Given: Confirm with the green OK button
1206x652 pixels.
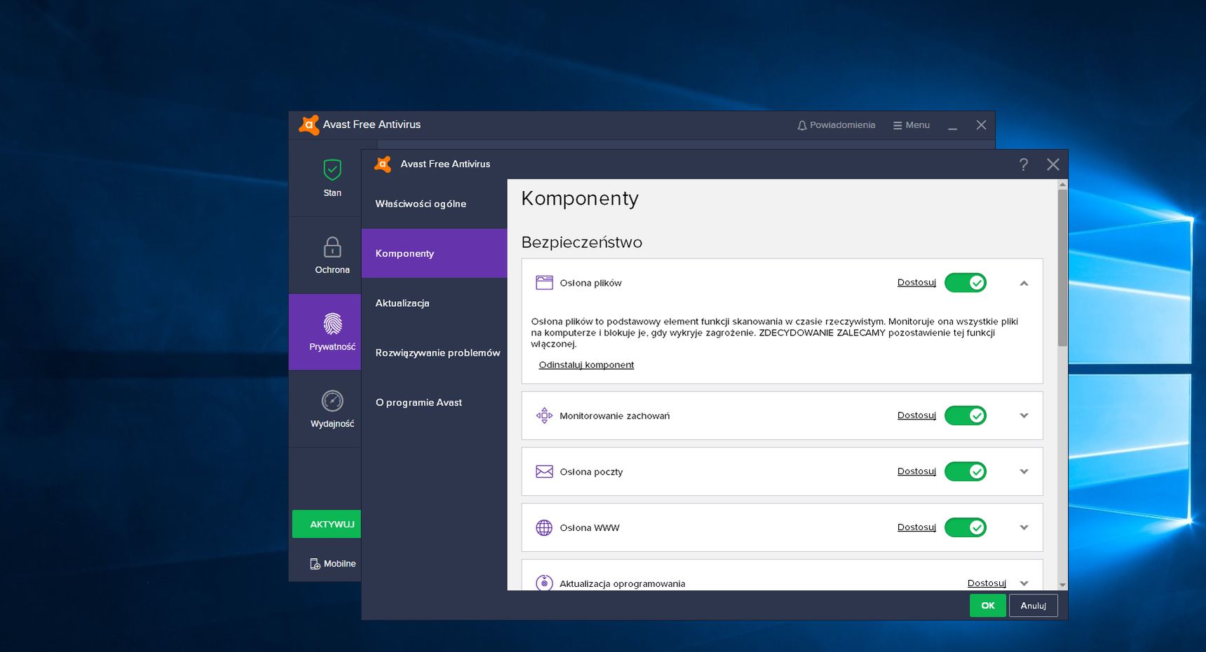Looking at the screenshot, I should point(988,606).
